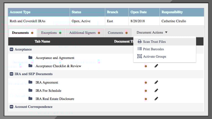Screen dimensions: 212x119
Task: Switch to the Exceptions tab
Action: pyautogui.click(x=51, y=33)
